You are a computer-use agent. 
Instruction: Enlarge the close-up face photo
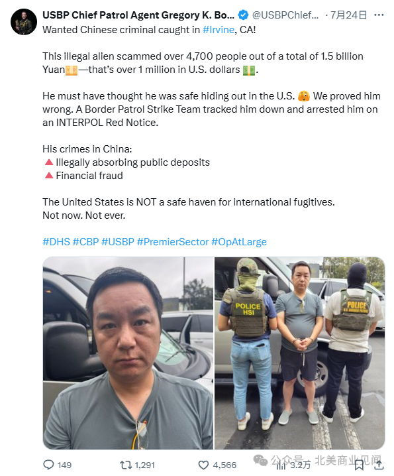(128, 353)
